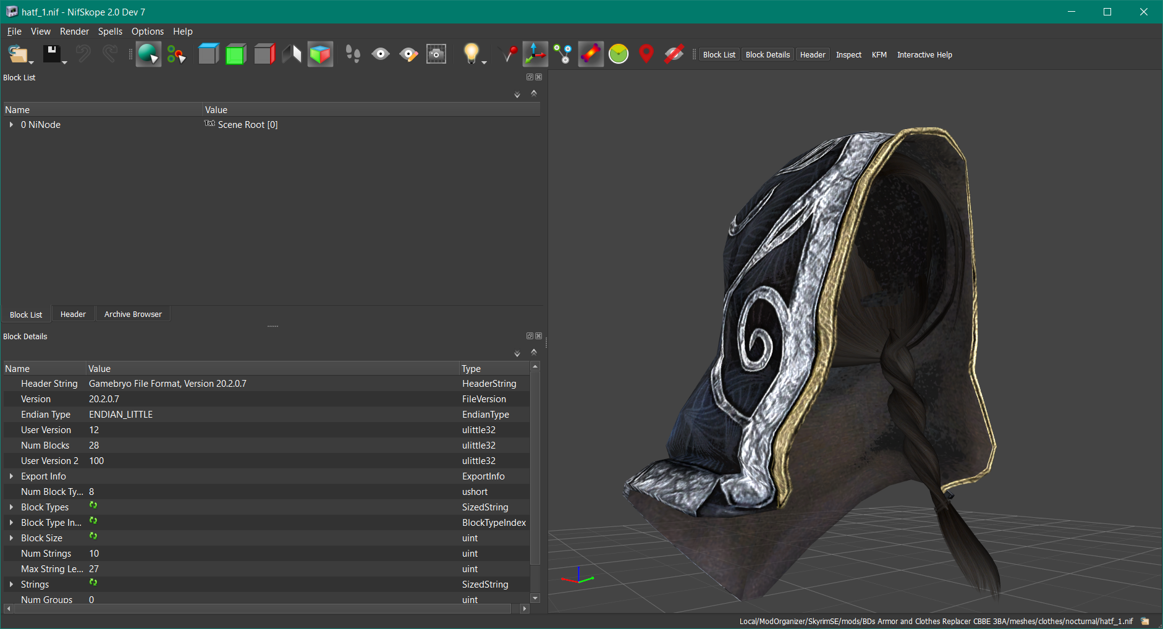
Task: Toggle the Show Hidden eye icon
Action: pyautogui.click(x=381, y=54)
